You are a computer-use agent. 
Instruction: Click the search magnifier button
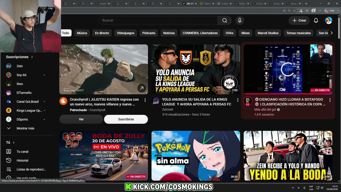(225, 21)
